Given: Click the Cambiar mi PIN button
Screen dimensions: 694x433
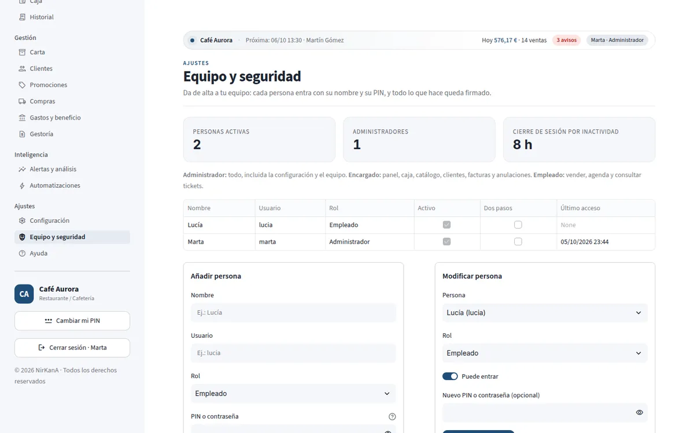Looking at the screenshot, I should click(x=72, y=321).
